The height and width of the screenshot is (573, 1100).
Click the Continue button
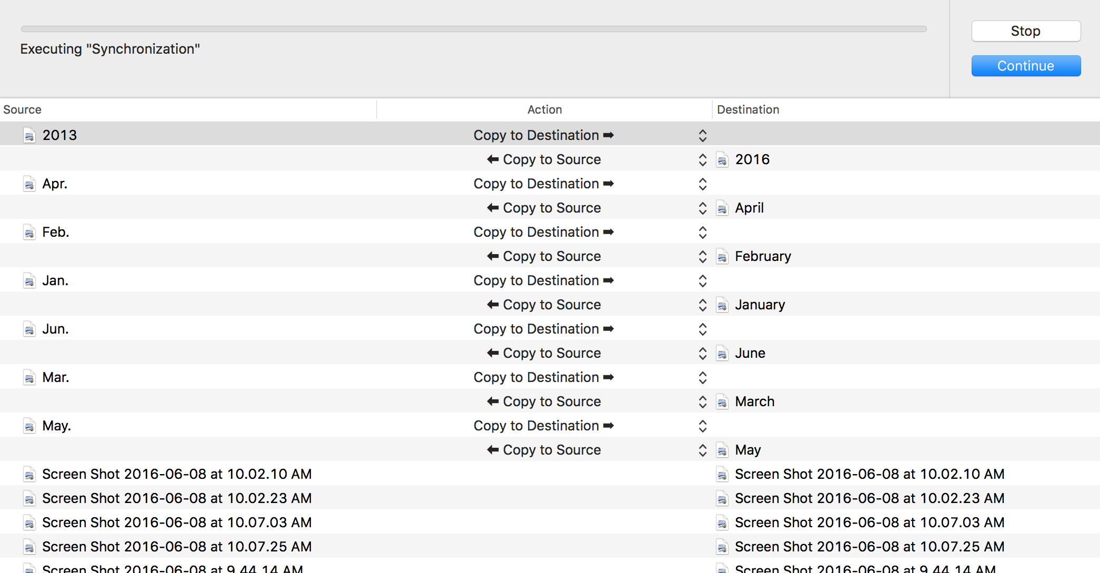1026,66
